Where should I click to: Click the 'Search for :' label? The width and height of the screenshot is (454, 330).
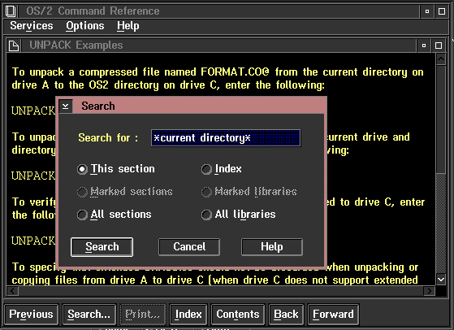click(x=108, y=138)
